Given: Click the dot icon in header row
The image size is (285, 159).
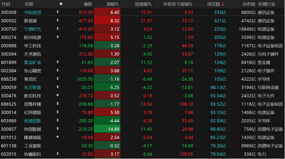Looking at the screenshot, I should click(61, 4).
